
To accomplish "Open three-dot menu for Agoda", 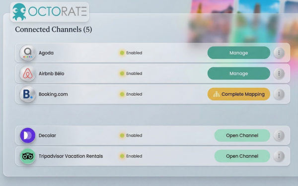I will (x=279, y=53).
